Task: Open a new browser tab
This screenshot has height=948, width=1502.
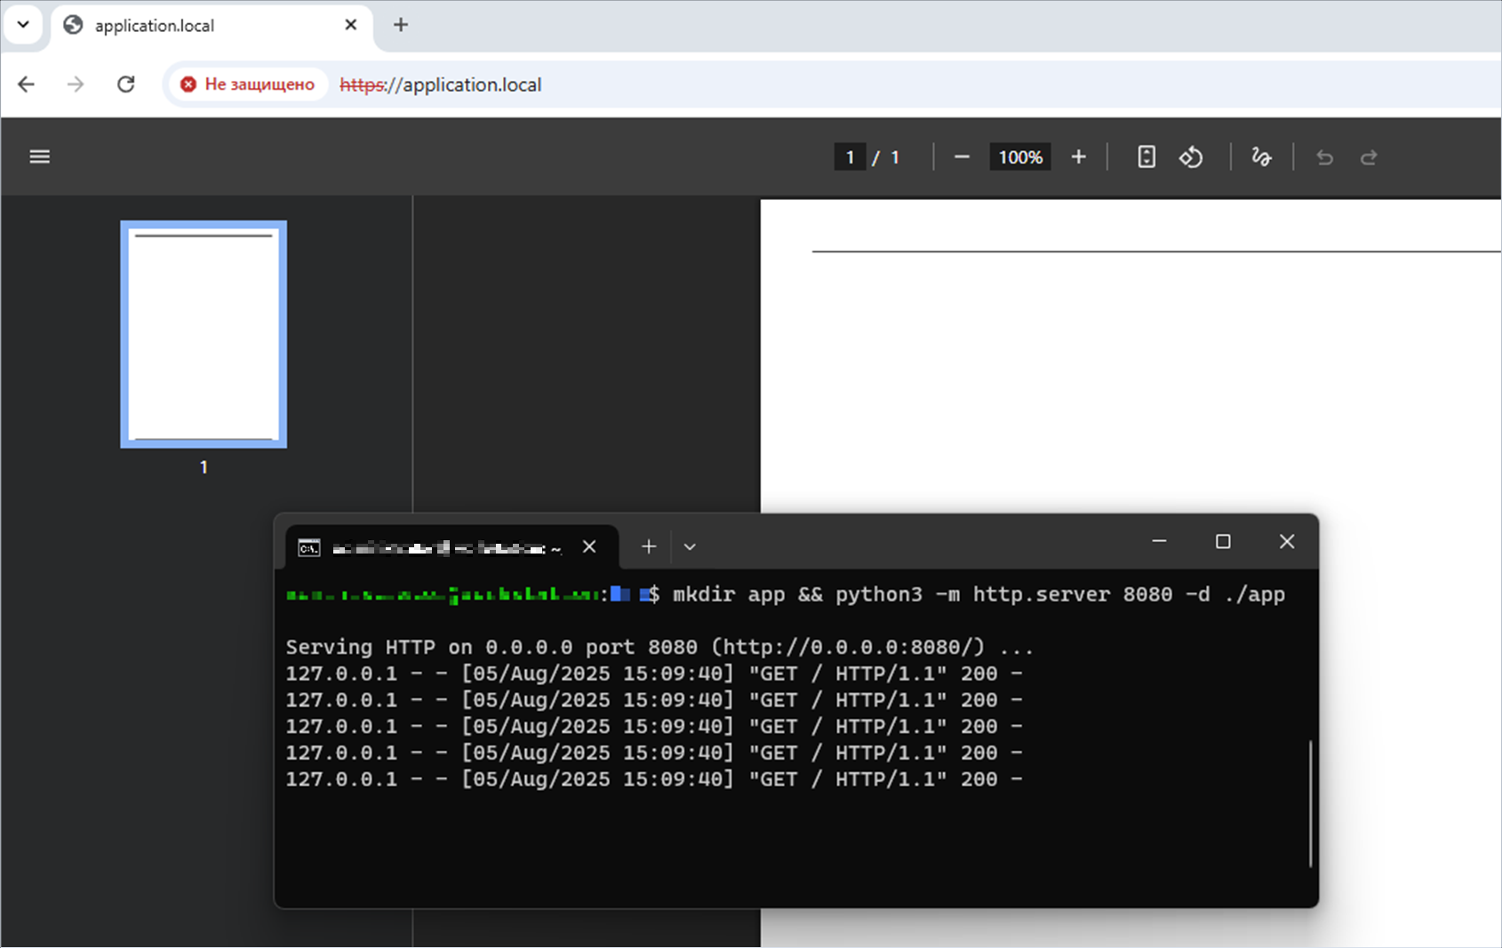Action: [401, 25]
